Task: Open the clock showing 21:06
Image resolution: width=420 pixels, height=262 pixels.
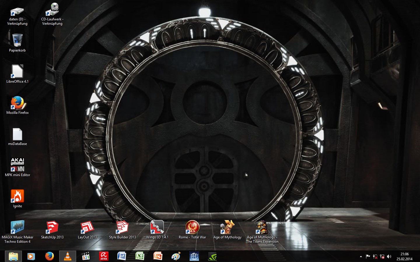Action: tap(404, 256)
